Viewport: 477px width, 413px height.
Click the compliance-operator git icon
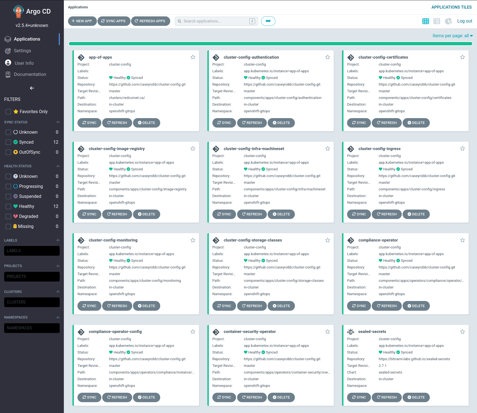pyautogui.click(x=351, y=240)
